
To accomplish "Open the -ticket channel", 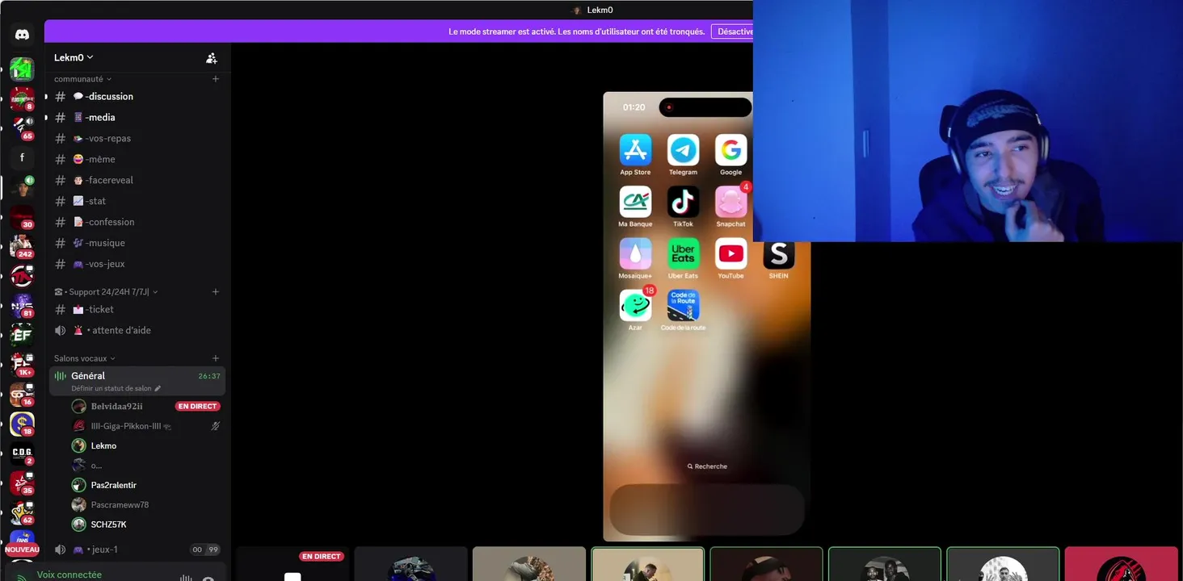I will click(137, 309).
